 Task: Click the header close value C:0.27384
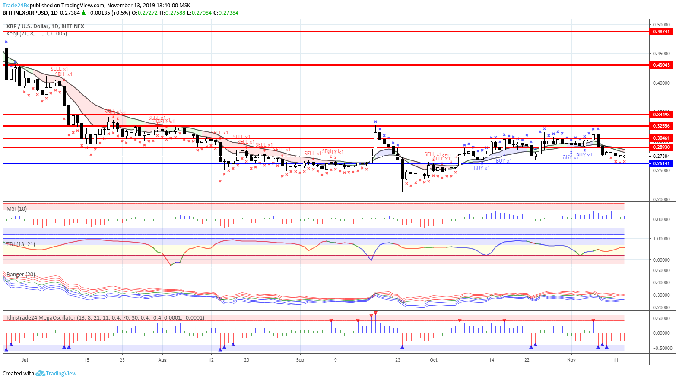click(x=226, y=13)
